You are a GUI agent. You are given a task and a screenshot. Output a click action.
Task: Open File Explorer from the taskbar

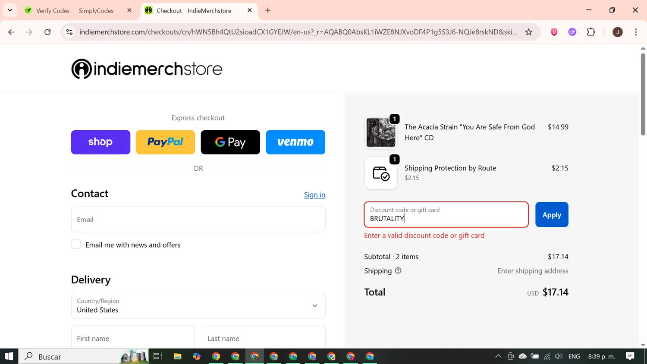click(177, 356)
